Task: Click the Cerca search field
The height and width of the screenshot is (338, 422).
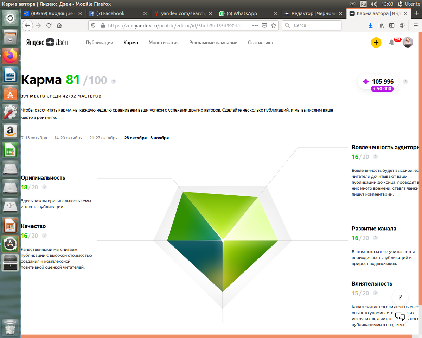Action: [x=312, y=26]
